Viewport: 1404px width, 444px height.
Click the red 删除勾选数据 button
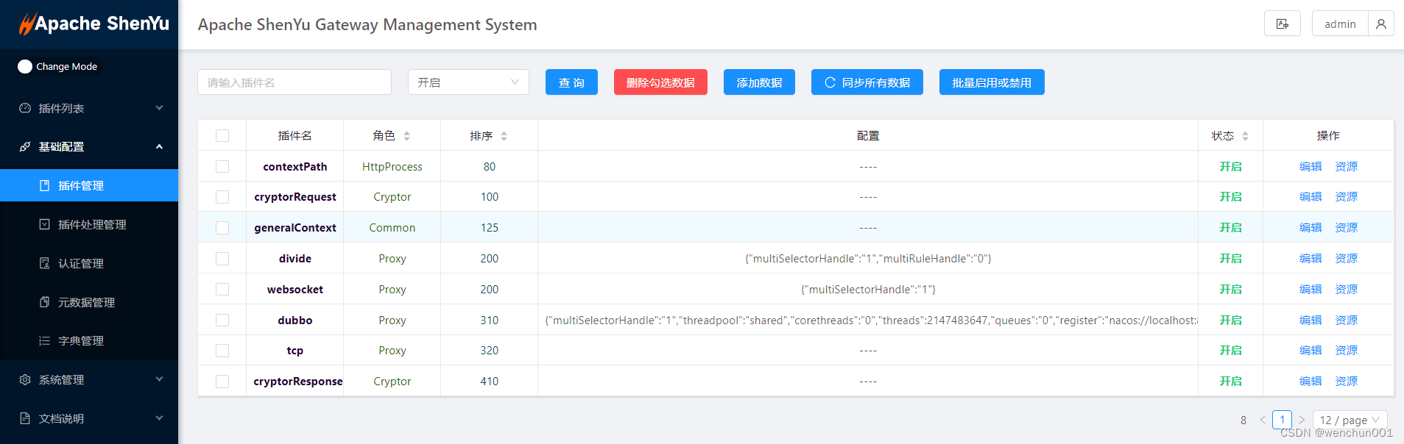click(x=660, y=82)
